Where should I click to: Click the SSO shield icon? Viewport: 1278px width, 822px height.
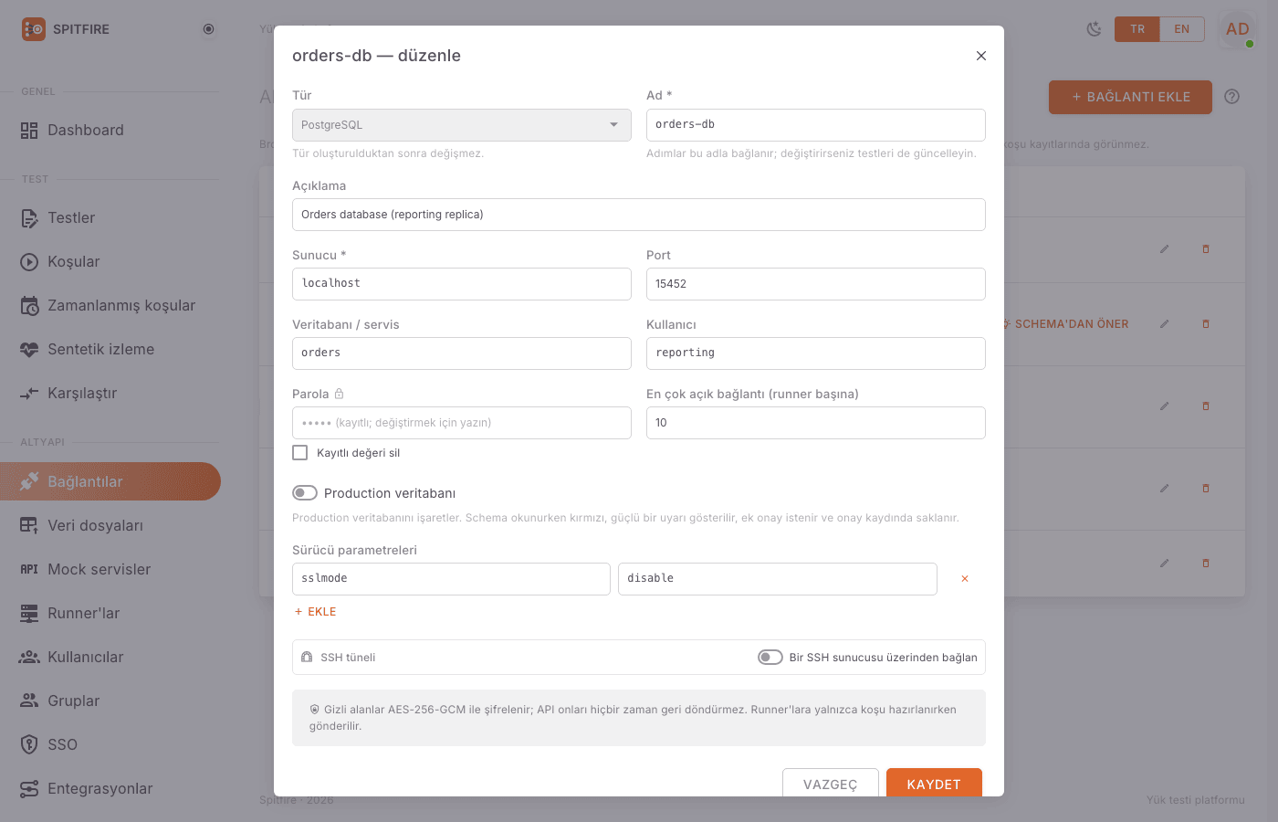pos(29,744)
